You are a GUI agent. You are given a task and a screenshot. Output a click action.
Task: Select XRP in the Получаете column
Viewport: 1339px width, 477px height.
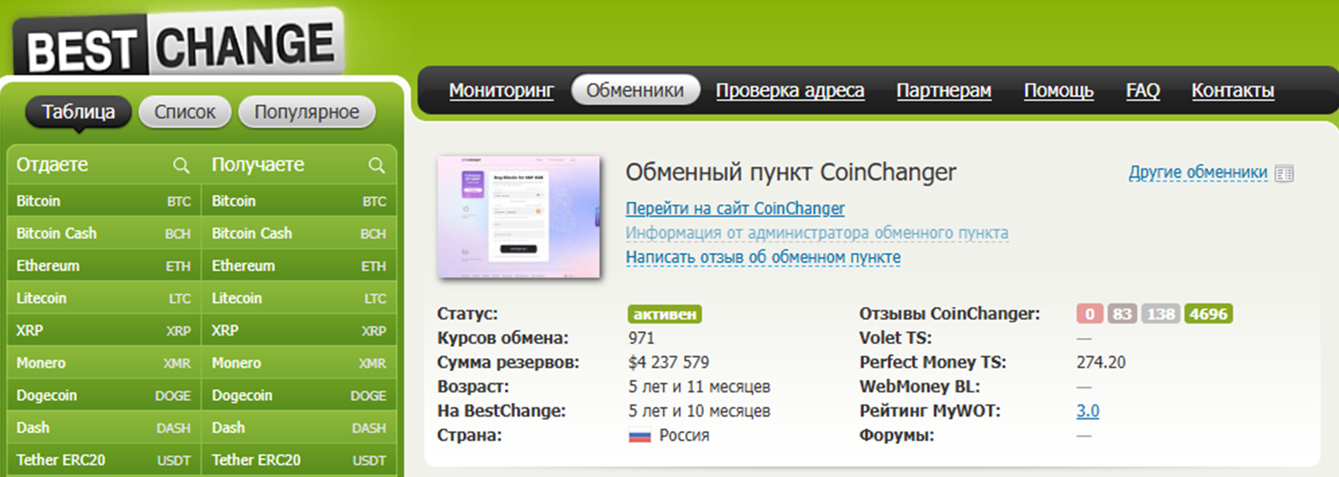tap(299, 330)
